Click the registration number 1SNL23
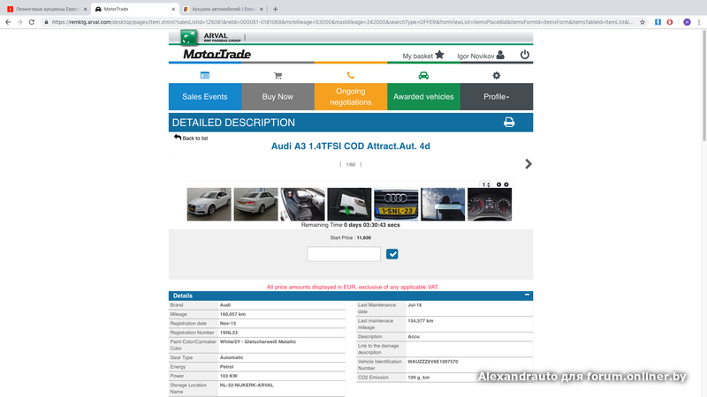Image resolution: width=707 pixels, height=397 pixels. coord(229,333)
